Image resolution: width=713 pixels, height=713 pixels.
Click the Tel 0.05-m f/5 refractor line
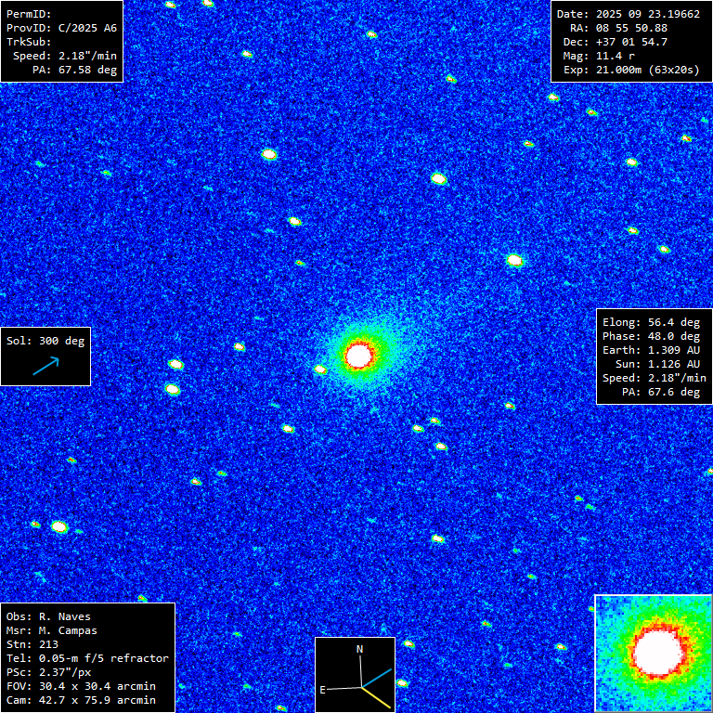pyautogui.click(x=87, y=658)
